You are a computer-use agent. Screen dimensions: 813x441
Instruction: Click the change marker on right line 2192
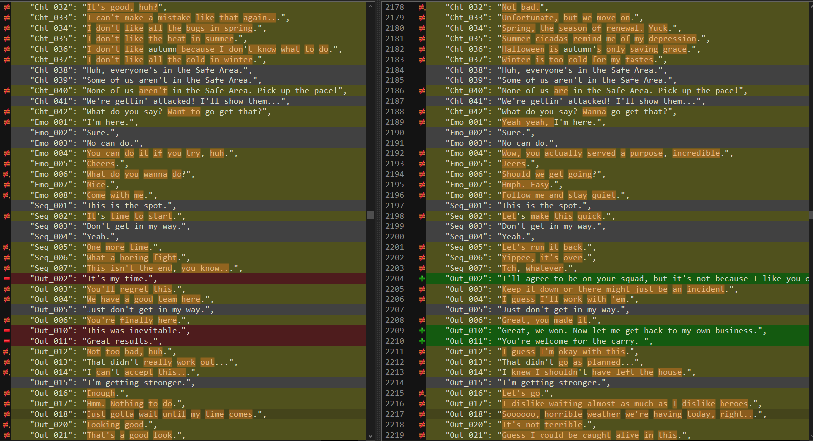coord(422,153)
